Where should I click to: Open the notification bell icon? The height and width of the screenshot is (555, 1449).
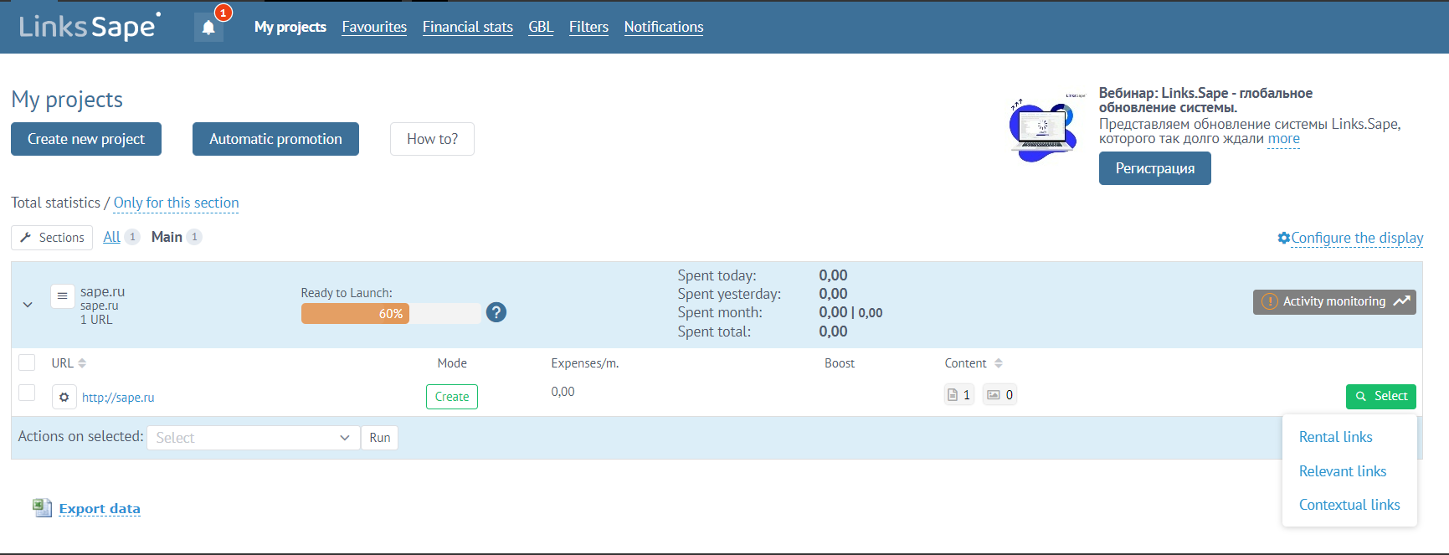tap(208, 27)
